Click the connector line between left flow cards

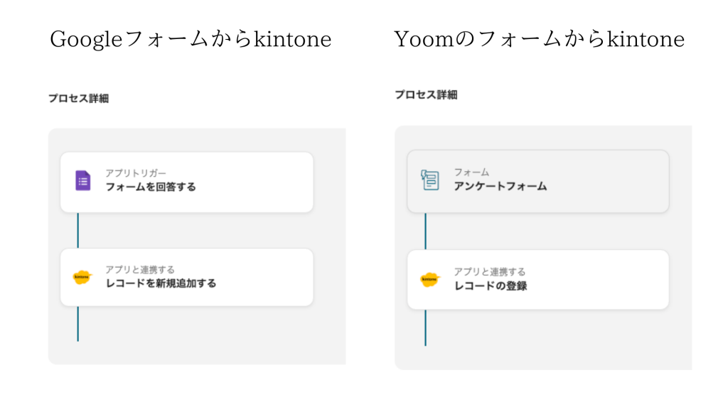click(78, 231)
